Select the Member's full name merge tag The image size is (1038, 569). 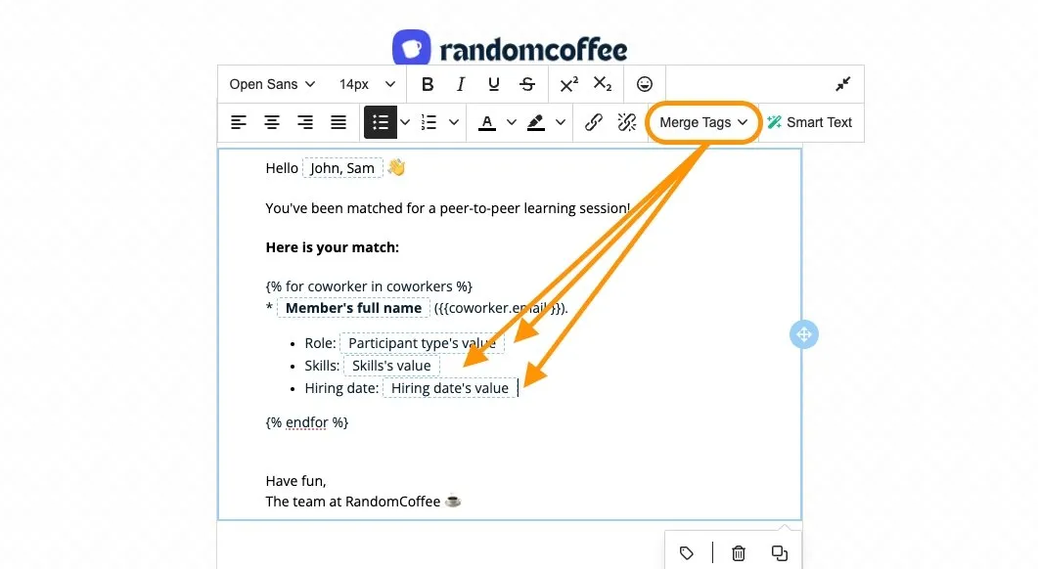click(x=353, y=308)
